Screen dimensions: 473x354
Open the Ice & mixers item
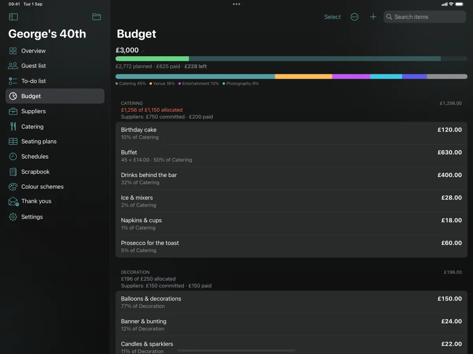(x=291, y=201)
